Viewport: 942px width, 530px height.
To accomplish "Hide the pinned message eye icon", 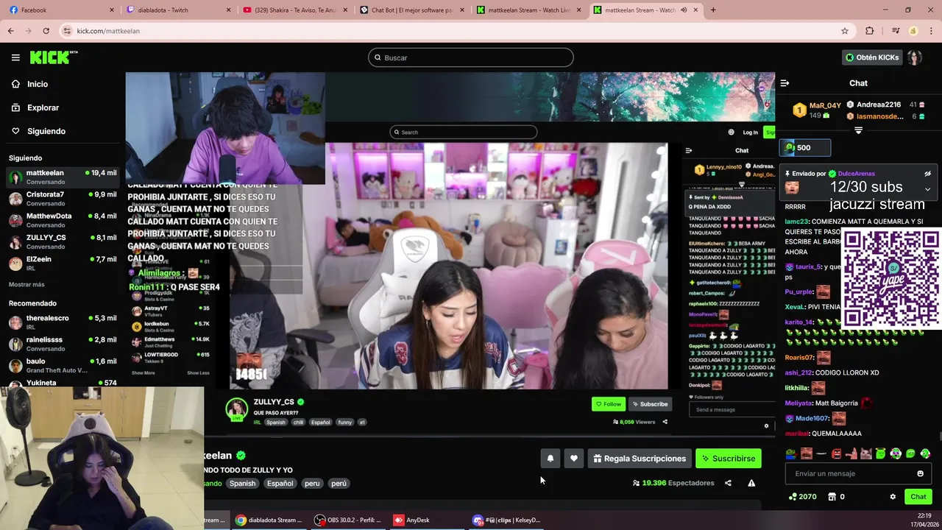I will click(x=928, y=174).
